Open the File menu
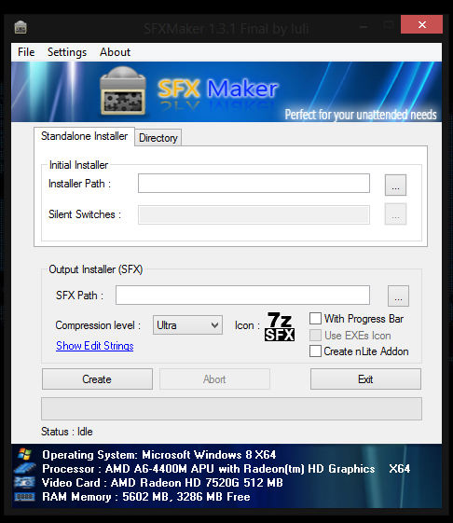 tap(26, 52)
